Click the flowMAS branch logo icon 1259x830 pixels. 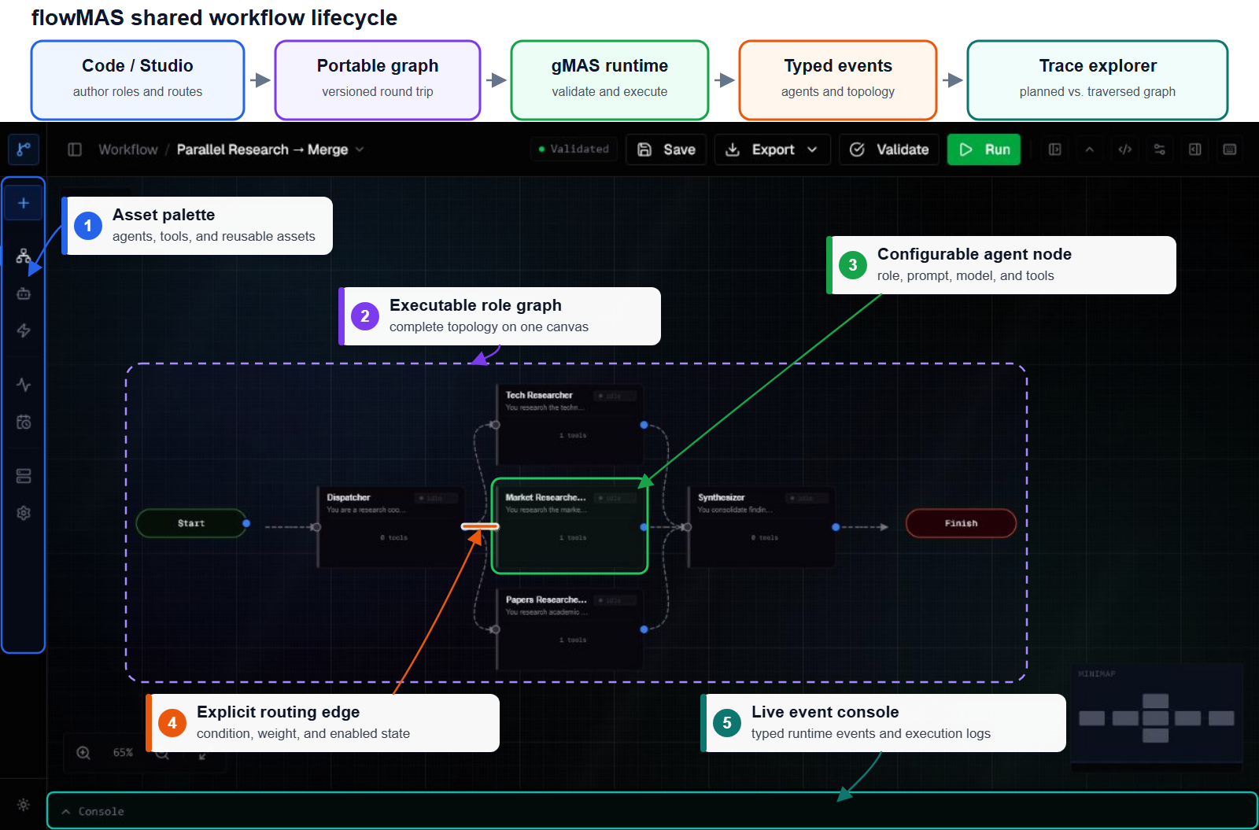tap(24, 149)
